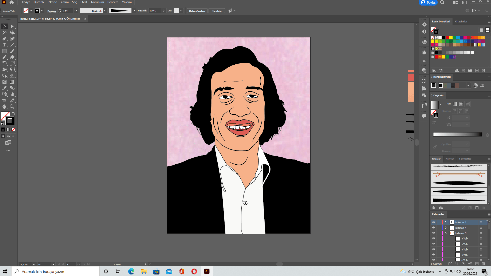Select the Type tool
Image resolution: width=491 pixels, height=276 pixels.
coord(4,45)
